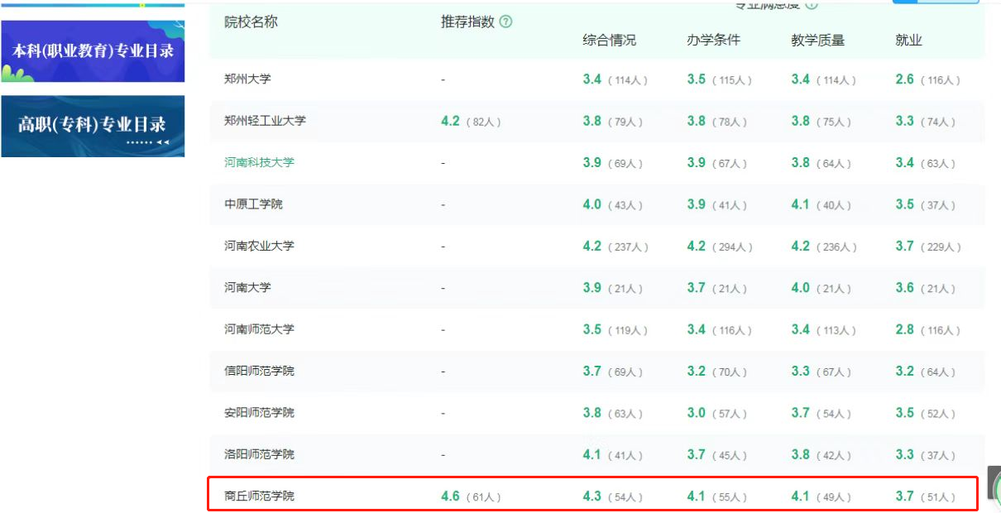Click the help icon beside 专业满意度
The height and width of the screenshot is (513, 1001).
tap(812, 4)
